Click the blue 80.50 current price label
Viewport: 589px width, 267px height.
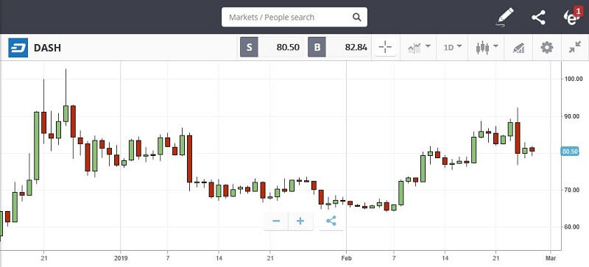pos(569,152)
